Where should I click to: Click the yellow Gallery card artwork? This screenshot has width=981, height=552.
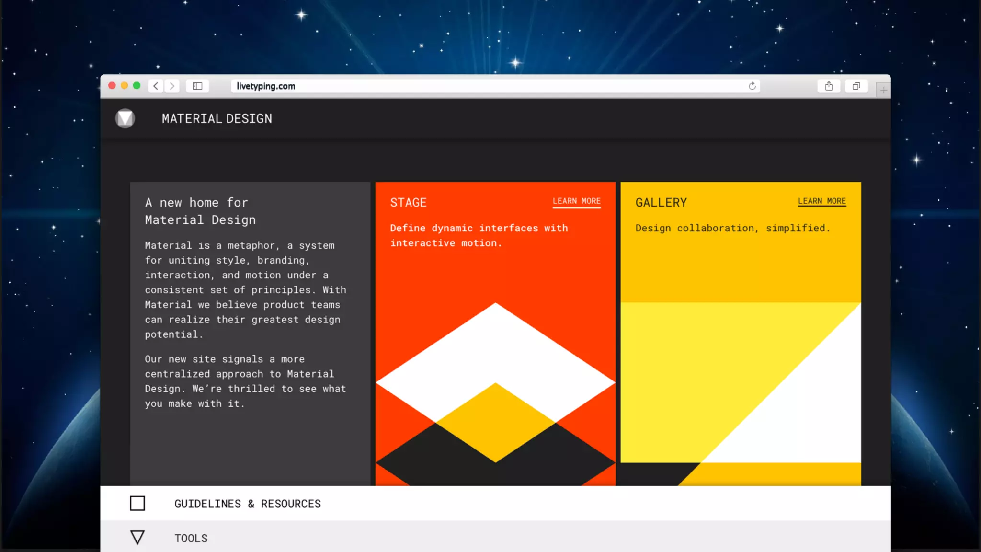click(741, 383)
